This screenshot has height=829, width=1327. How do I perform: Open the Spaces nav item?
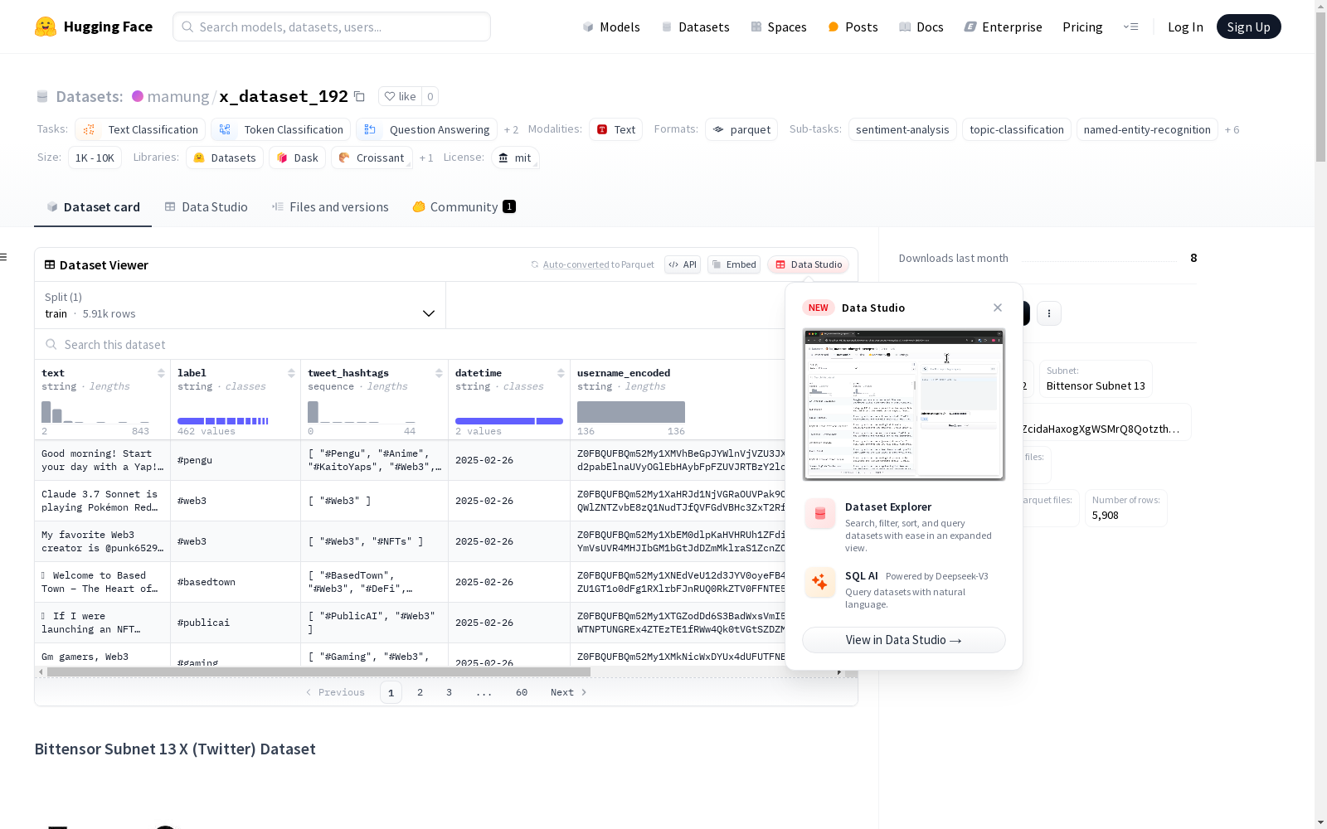coord(778,27)
